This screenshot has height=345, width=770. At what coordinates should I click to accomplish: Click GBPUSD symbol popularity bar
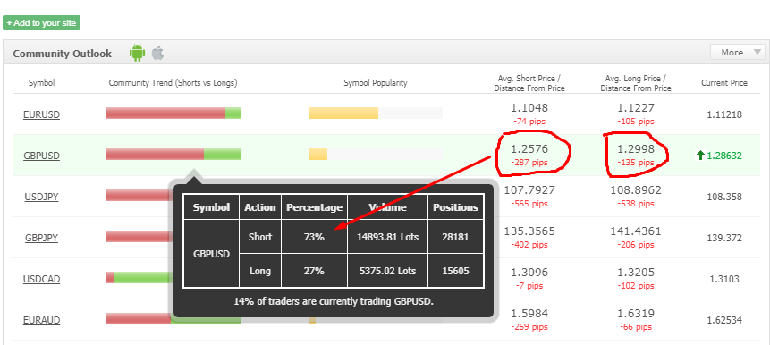(x=376, y=154)
